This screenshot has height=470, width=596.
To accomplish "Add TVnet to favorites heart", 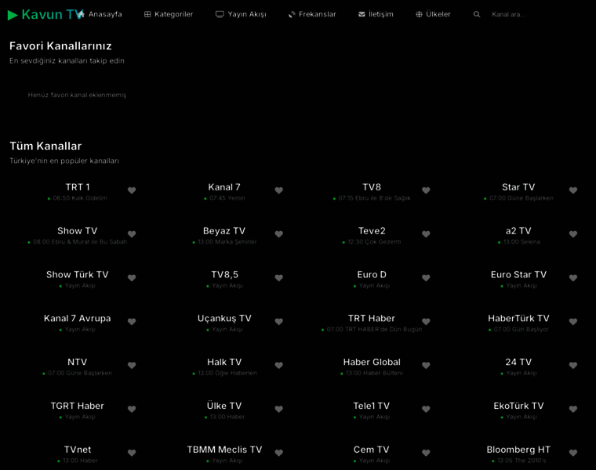I will coord(132,453).
